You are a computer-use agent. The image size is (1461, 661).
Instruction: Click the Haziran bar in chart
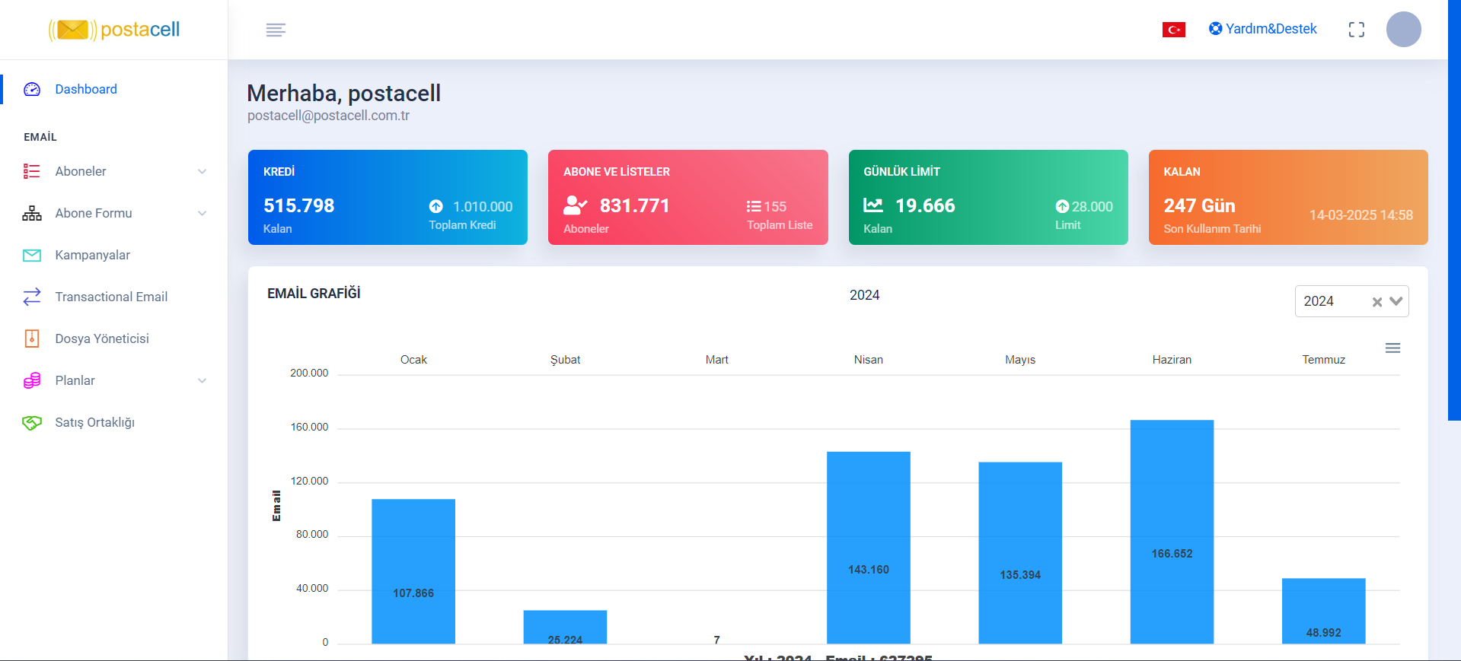pyautogui.click(x=1171, y=531)
